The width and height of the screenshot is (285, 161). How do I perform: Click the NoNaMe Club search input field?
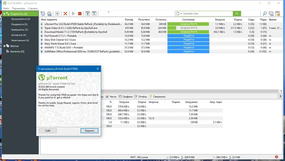pyautogui.click(x=207, y=14)
